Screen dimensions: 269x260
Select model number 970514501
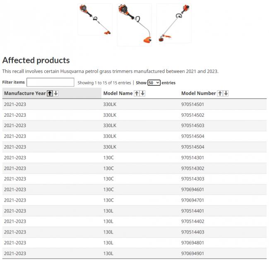click(x=192, y=104)
